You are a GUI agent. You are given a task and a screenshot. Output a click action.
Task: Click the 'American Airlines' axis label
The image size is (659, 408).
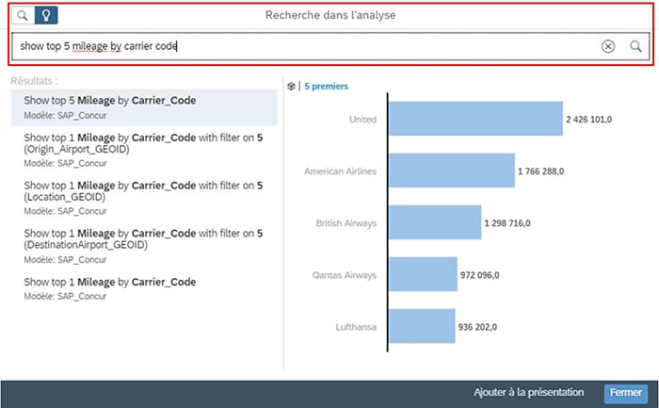[341, 171]
